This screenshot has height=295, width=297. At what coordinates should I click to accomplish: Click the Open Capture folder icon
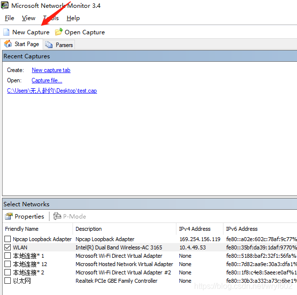pyautogui.click(x=58, y=32)
